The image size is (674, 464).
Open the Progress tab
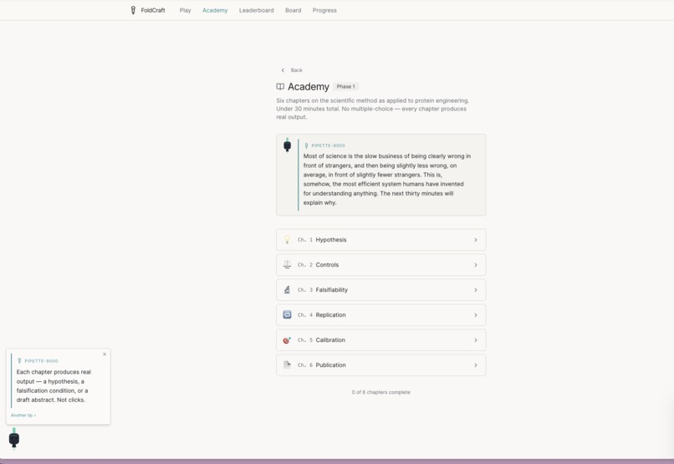click(x=324, y=10)
